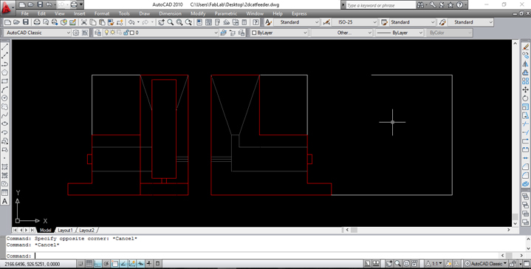Screen dimensions: 531x269
Task: Open the Layer Properties Manager icon
Action: 98,33
